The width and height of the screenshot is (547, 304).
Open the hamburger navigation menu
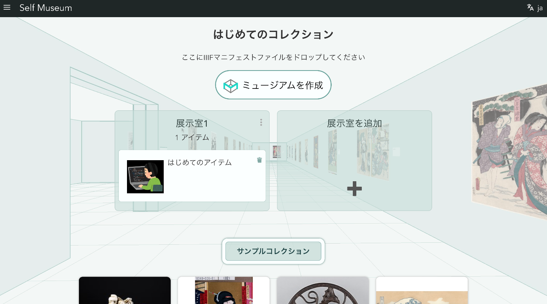(x=7, y=8)
